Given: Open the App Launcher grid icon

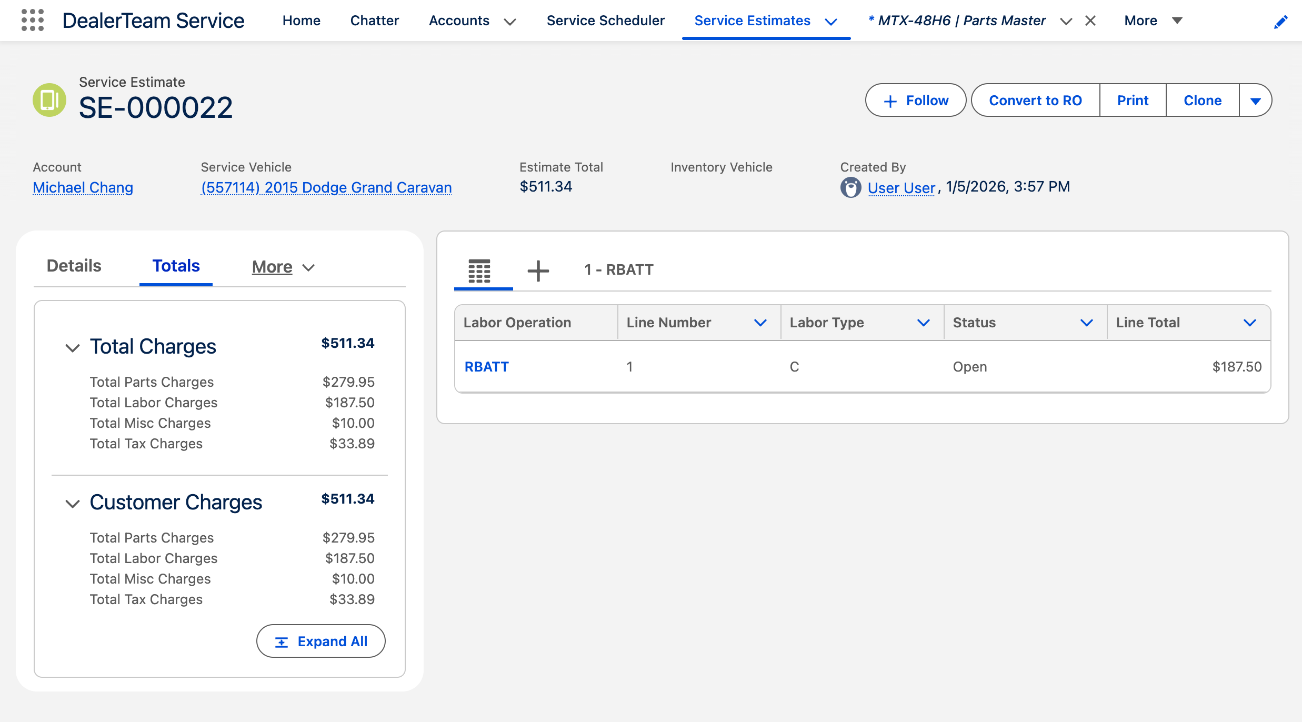Looking at the screenshot, I should pyautogui.click(x=33, y=21).
